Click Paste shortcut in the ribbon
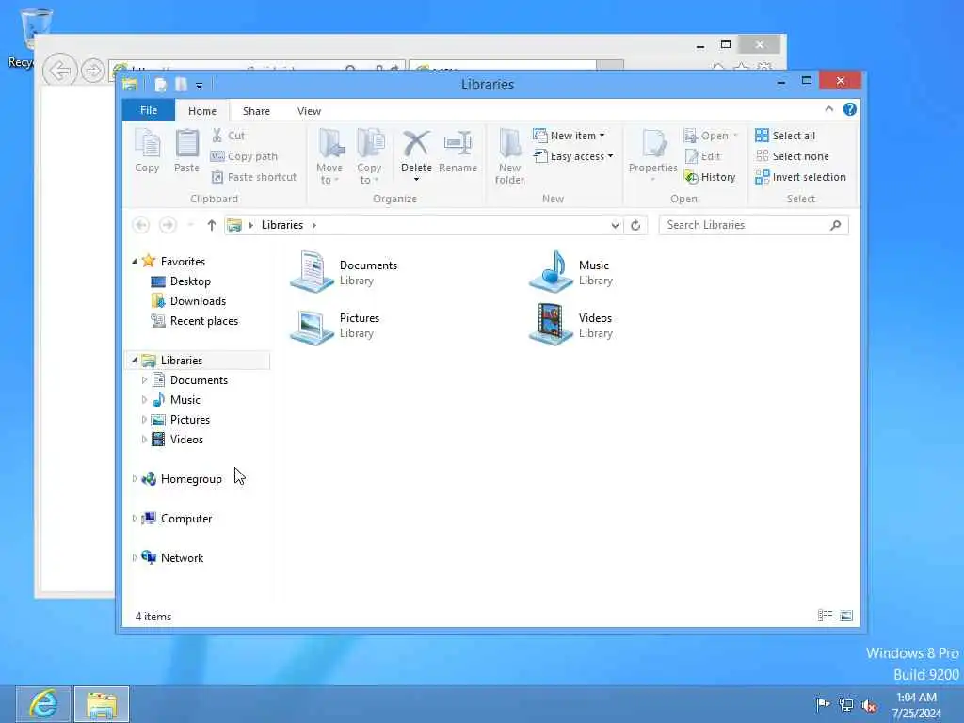 tap(254, 177)
